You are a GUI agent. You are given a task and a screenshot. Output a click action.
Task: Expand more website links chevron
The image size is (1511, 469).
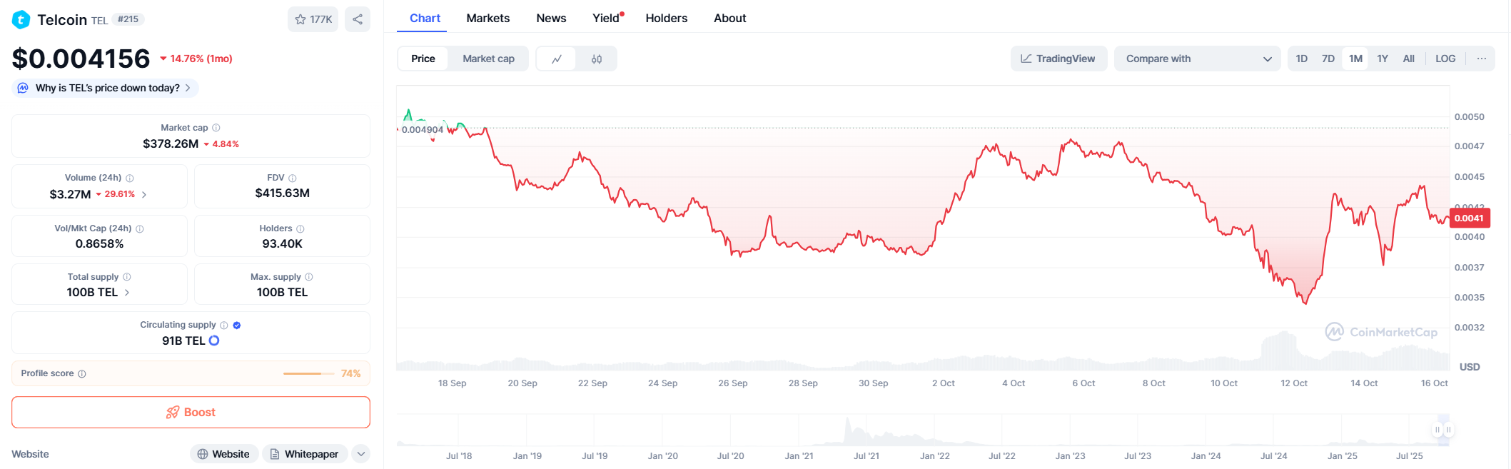pos(361,454)
